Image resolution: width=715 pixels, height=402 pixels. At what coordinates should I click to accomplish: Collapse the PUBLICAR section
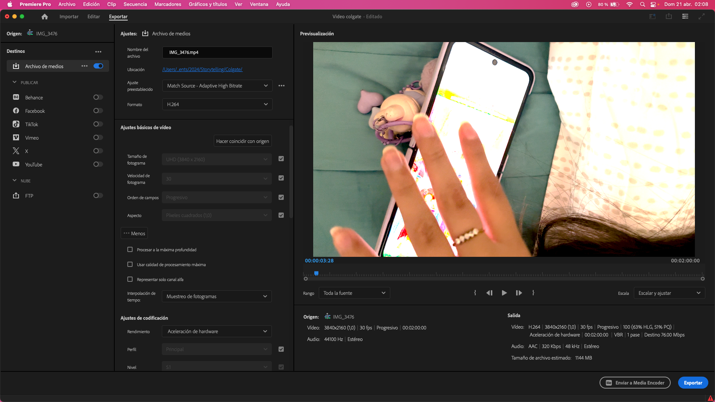tap(15, 82)
